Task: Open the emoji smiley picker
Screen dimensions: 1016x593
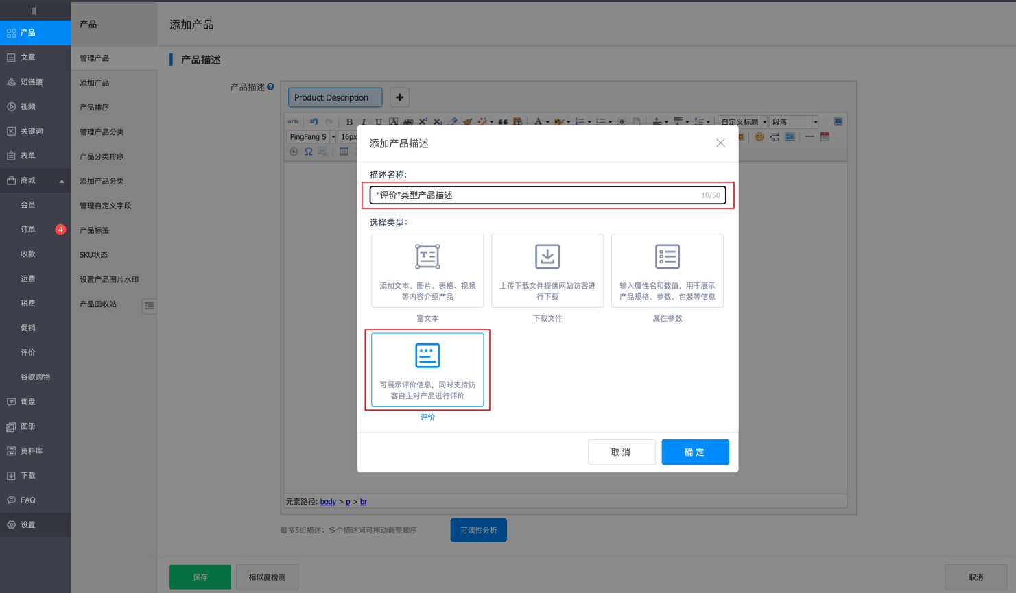Action: coord(759,137)
